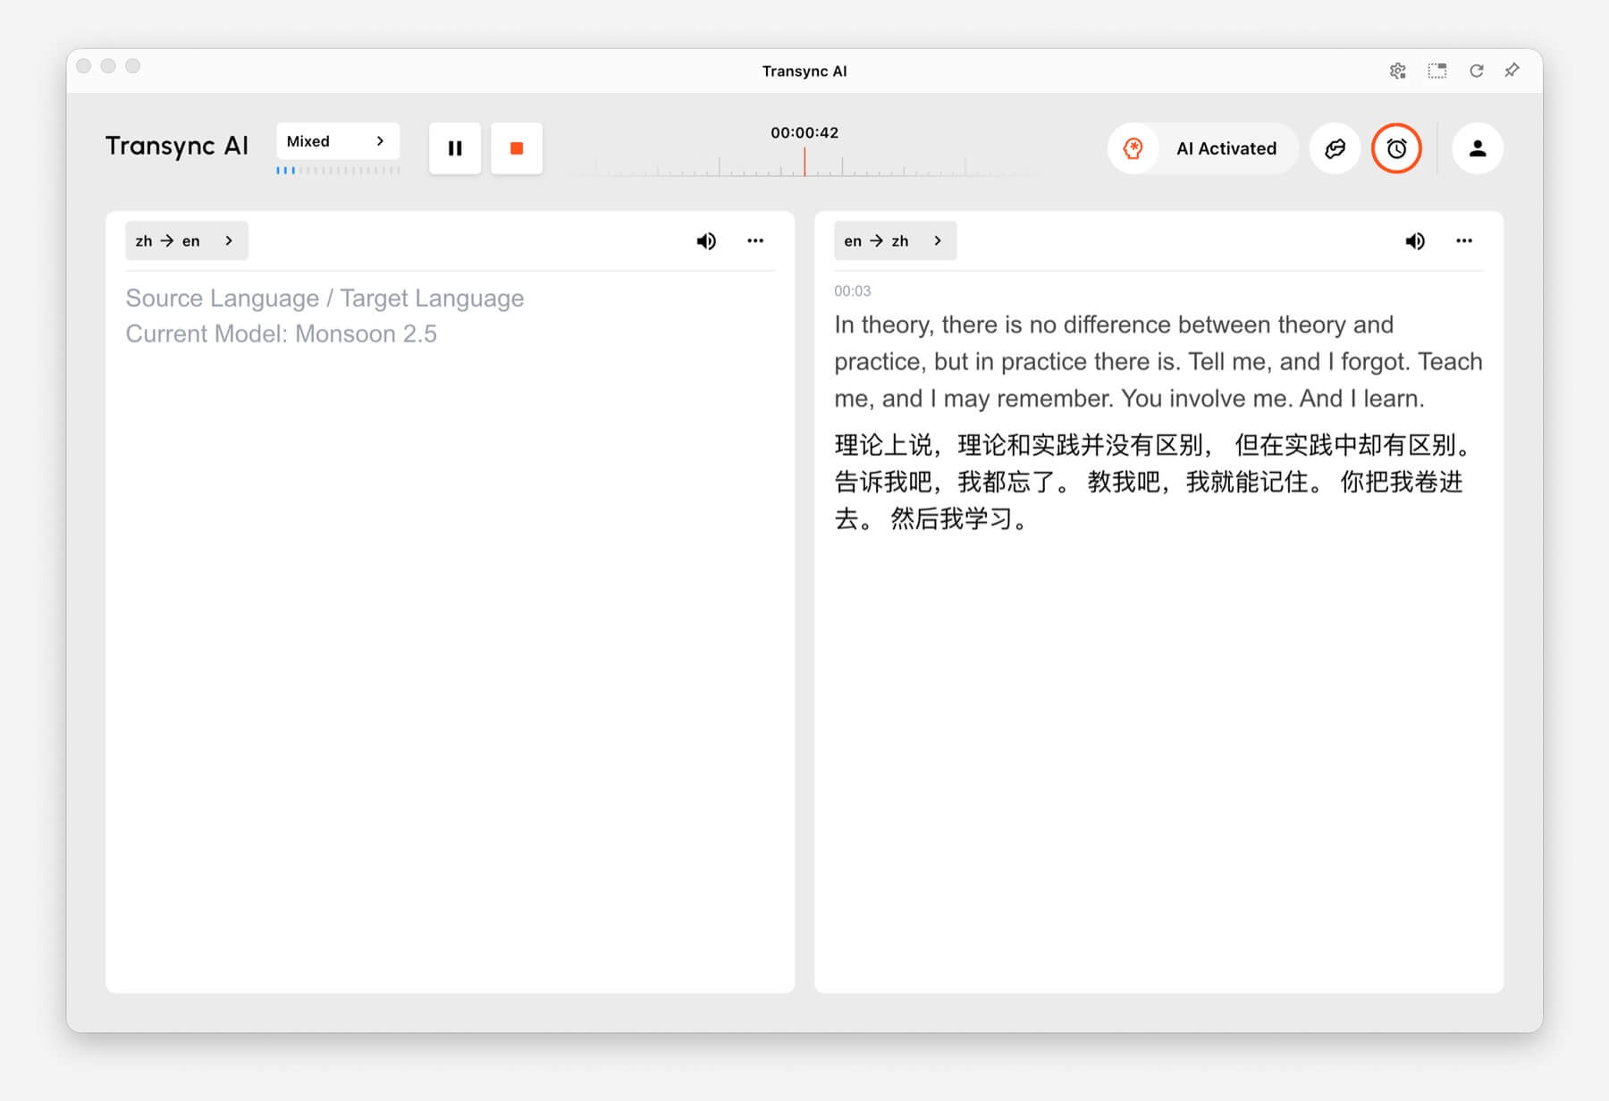Click the 00:00:42 elapsed time display
This screenshot has width=1609, height=1101.
(804, 132)
